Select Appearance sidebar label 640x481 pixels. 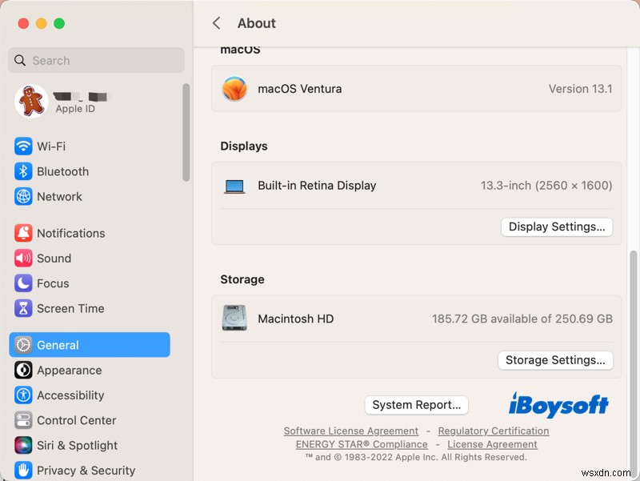coord(70,370)
